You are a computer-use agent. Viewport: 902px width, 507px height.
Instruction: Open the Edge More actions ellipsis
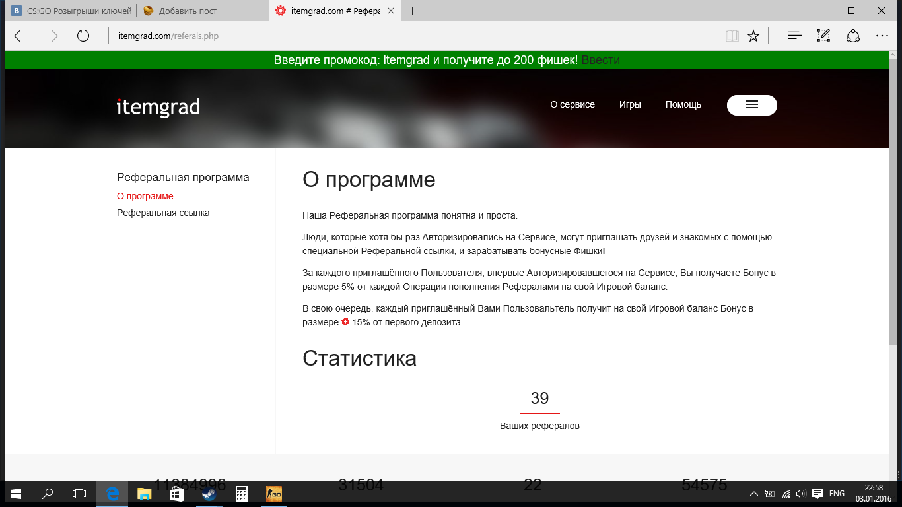[x=882, y=36]
